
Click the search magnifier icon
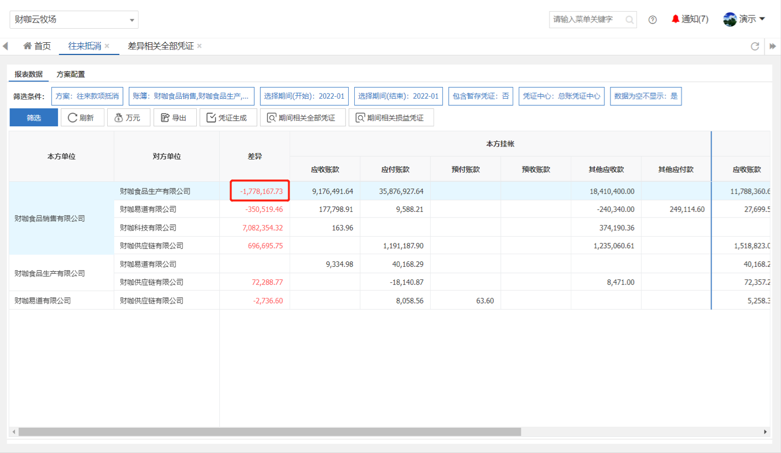[x=629, y=20]
